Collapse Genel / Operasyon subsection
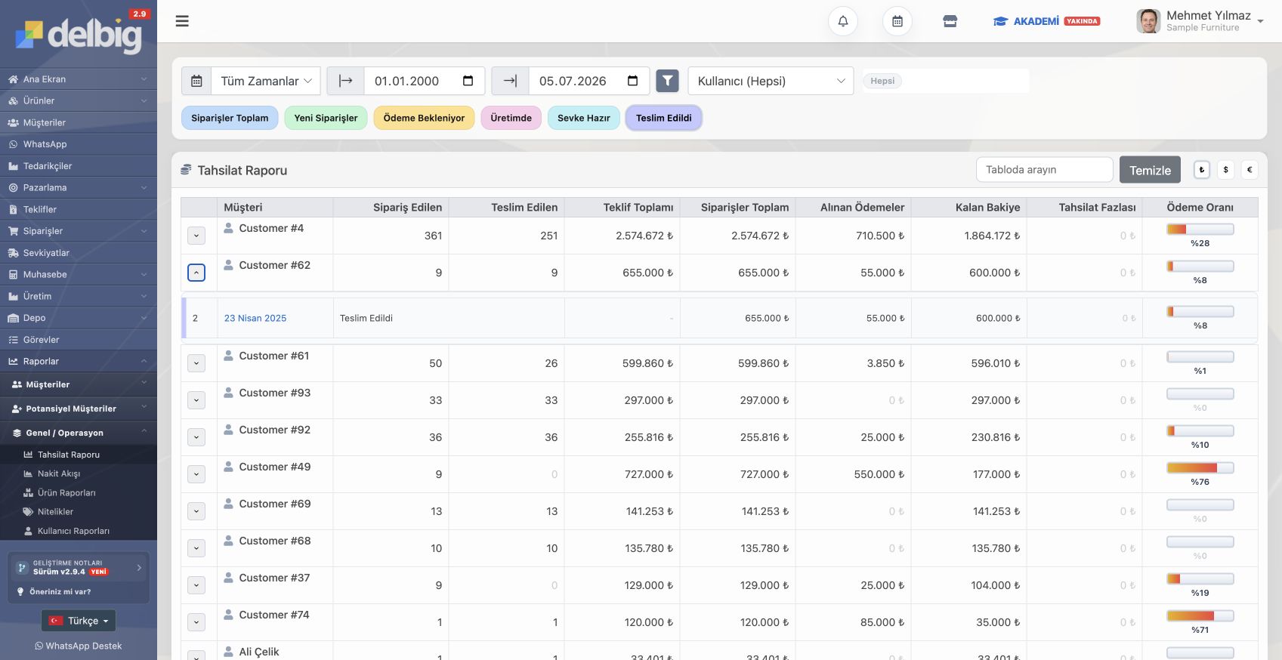1282x660 pixels. [x=79, y=433]
